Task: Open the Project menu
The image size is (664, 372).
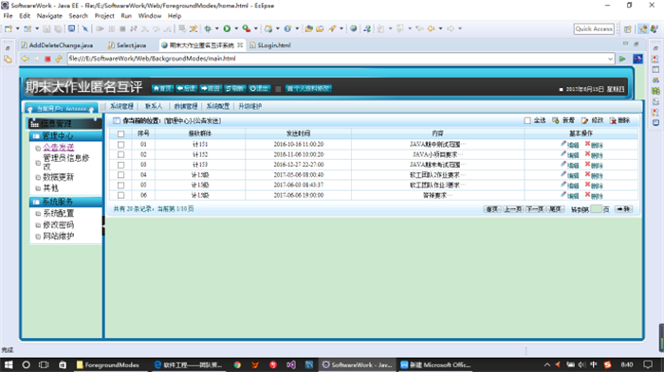Action: pyautogui.click(x=104, y=16)
